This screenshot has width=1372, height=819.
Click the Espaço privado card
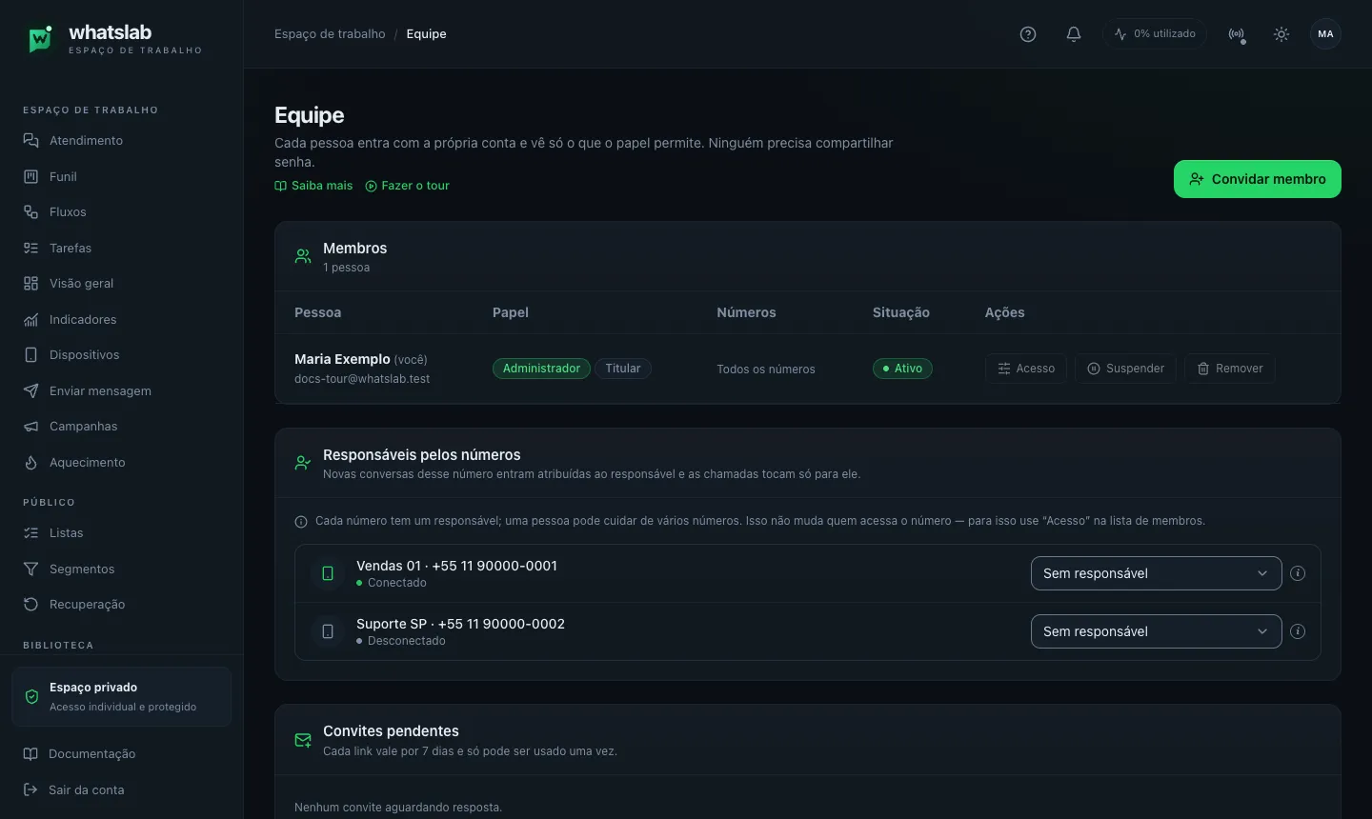[121, 697]
